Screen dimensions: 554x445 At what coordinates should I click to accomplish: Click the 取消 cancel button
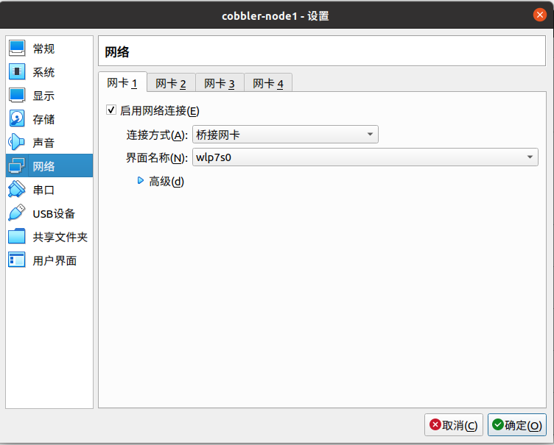(453, 425)
